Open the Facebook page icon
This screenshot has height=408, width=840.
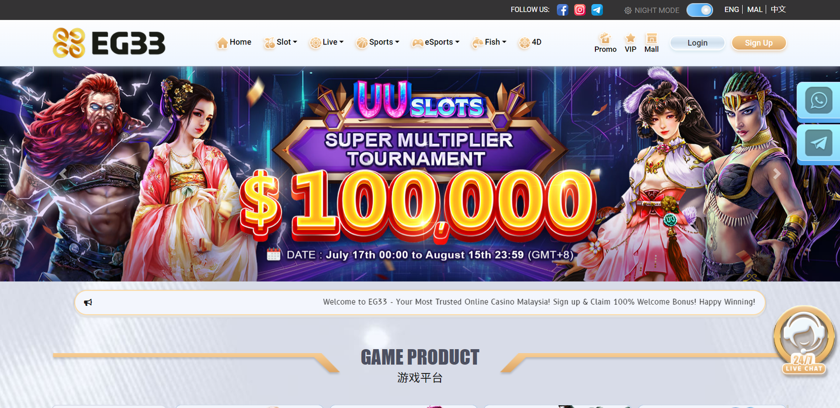562,10
